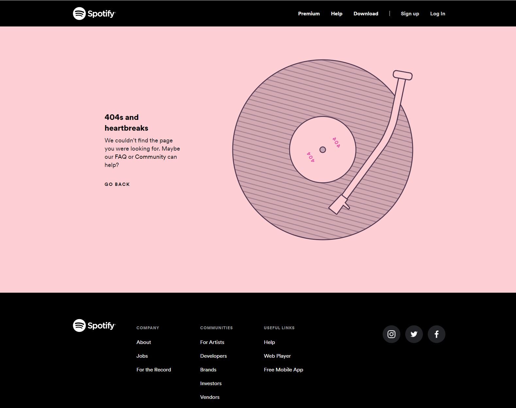This screenshot has height=408, width=516.
Task: Follow the Community link
Action: coord(150,157)
